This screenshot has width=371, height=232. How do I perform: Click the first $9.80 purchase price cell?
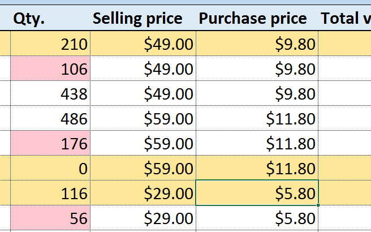click(x=257, y=44)
